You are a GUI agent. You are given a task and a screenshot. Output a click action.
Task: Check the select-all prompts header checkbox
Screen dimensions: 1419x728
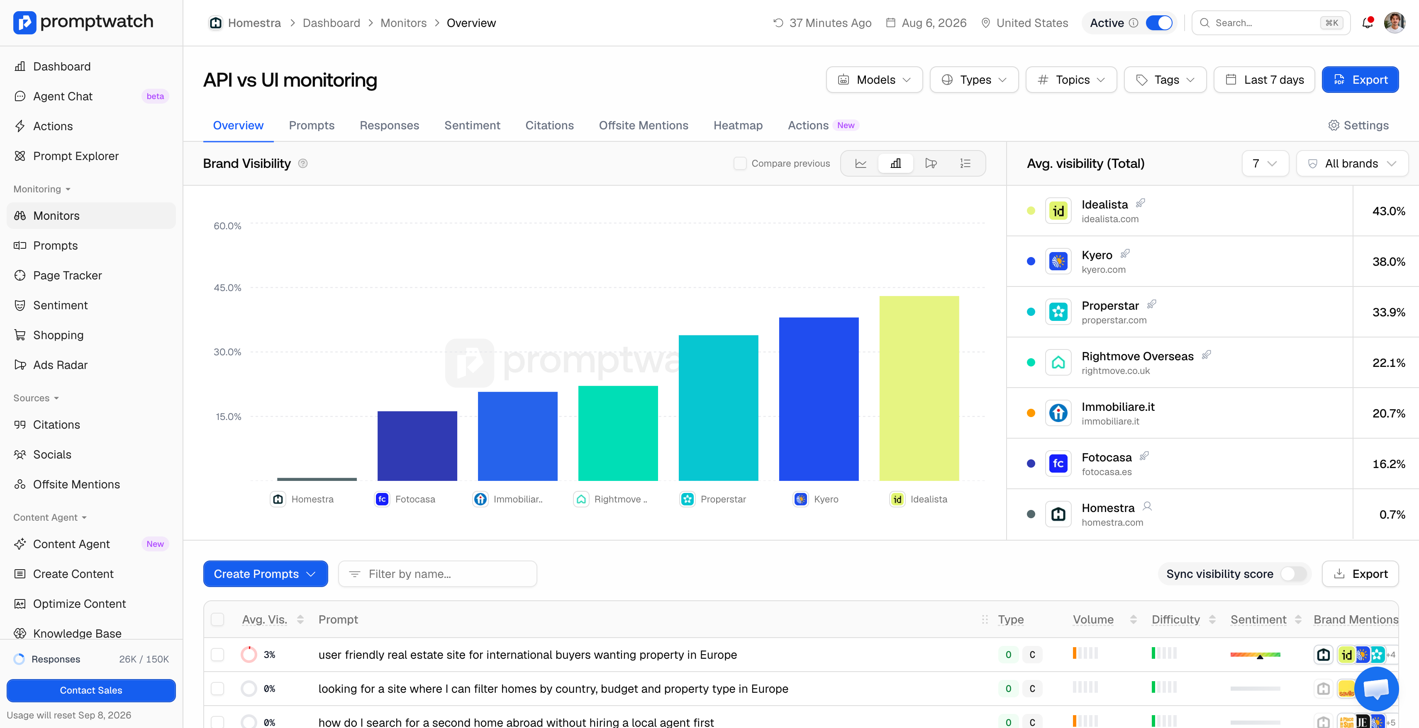(217, 620)
